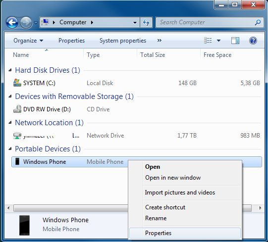Collapse the Portable Devices group
This screenshot has height=242, width=268.
(x=10, y=149)
